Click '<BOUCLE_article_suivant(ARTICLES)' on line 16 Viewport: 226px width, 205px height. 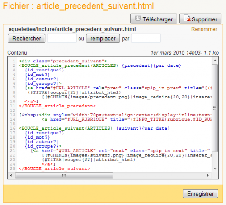(x=66, y=128)
